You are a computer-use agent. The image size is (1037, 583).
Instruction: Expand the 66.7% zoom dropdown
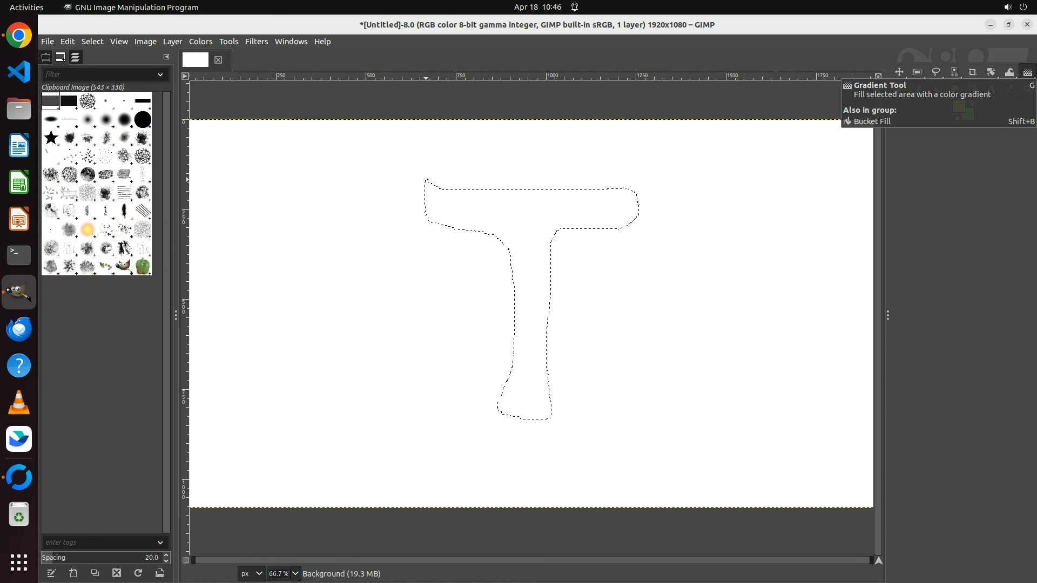[295, 573]
